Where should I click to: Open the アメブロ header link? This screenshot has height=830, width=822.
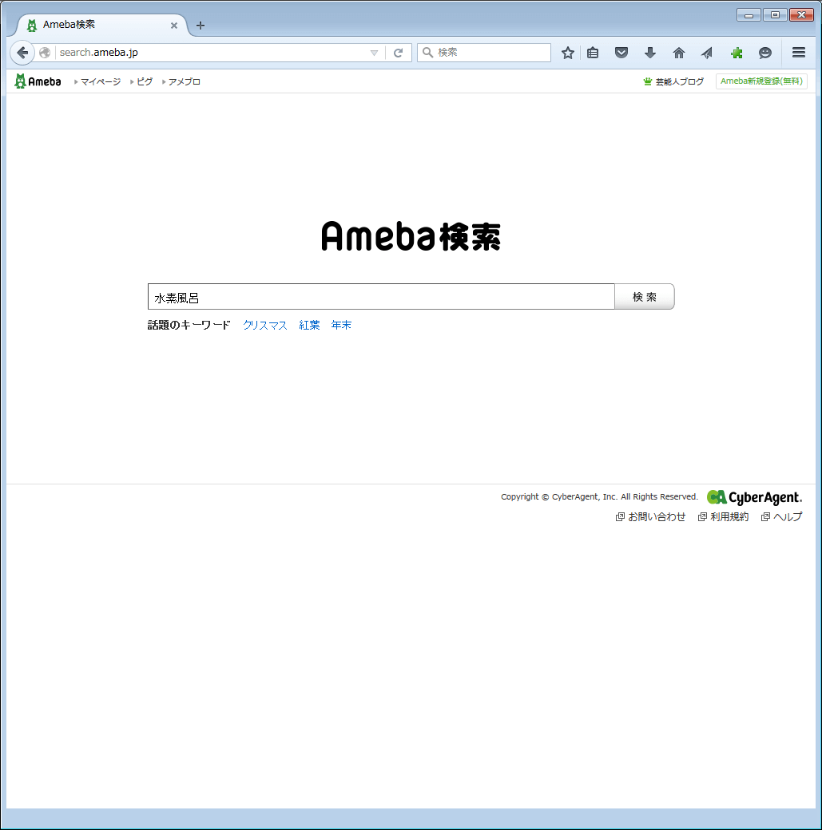tap(184, 81)
